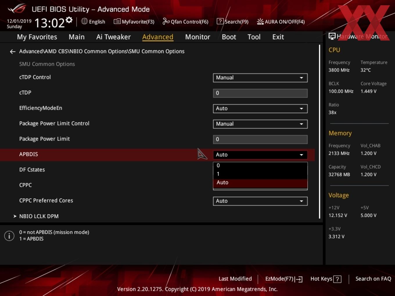395x296 pixels.
Task: Click EzMode exit arrow icon
Action: pos(299,279)
